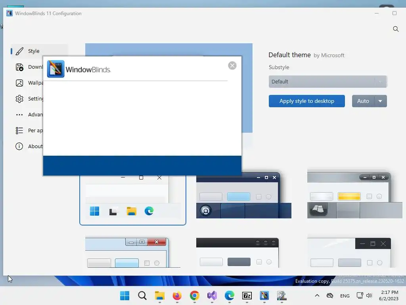Viewport: 406px width, 305px height.
Task: Select the Windows 11 default style thumbnail
Action: click(x=132, y=200)
